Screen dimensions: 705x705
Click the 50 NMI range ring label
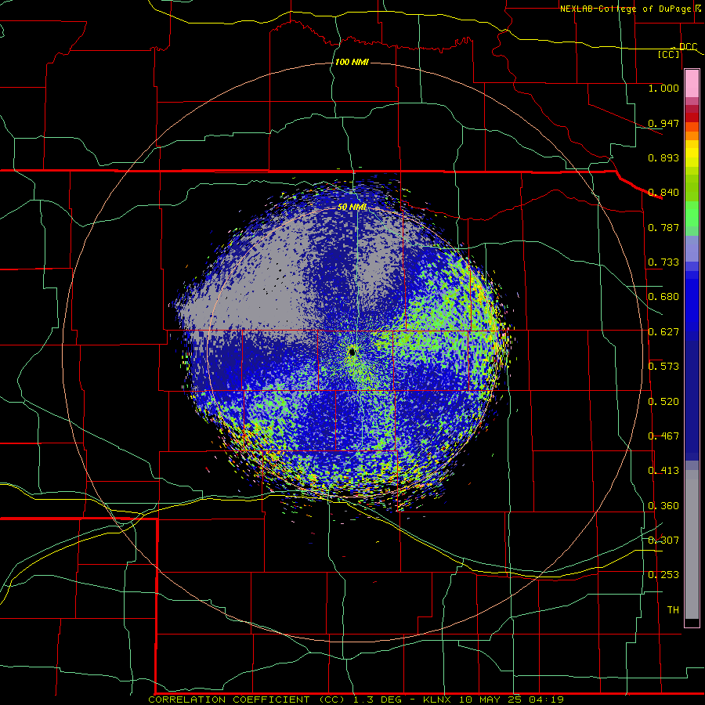pos(352,207)
